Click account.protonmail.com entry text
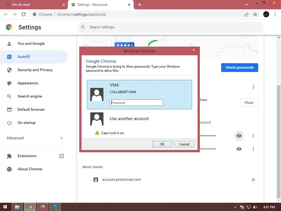Image resolution: width=281 pixels, height=211 pixels. [x=122, y=180]
